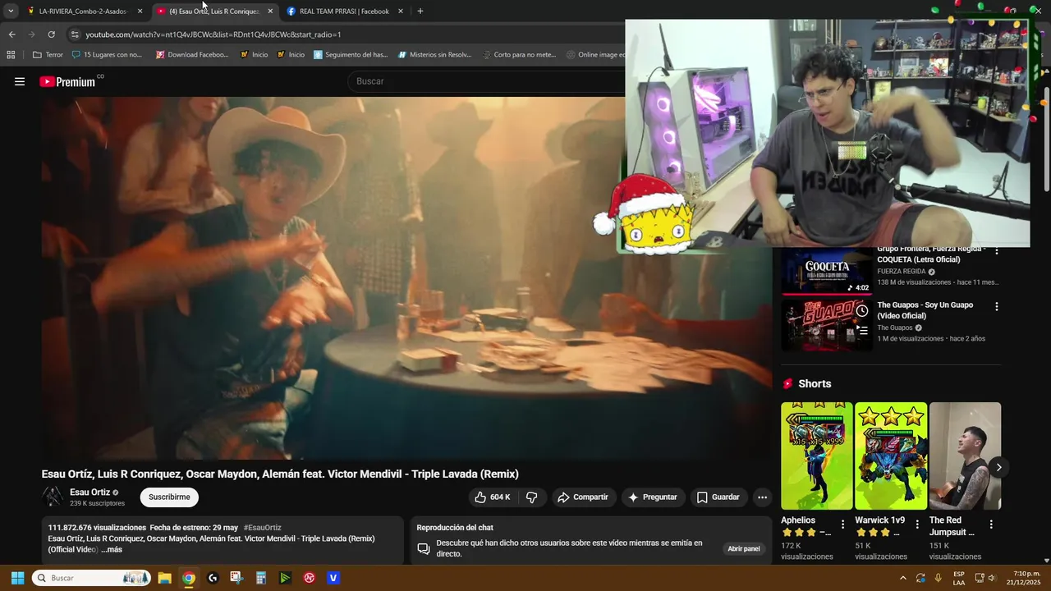Open options for Aphelios short
The height and width of the screenshot is (591, 1051).
(x=842, y=525)
